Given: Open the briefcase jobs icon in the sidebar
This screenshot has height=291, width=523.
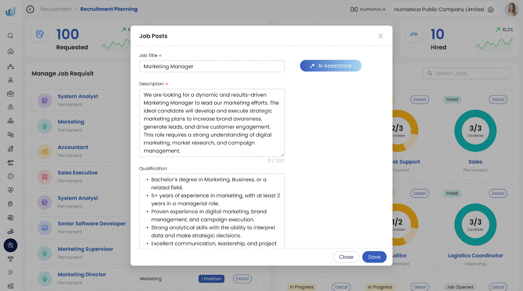Looking at the screenshot, I should 11,93.
